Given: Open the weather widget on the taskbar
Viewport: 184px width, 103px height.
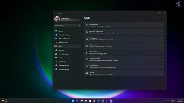Looking at the screenshot, I should 5,101.
